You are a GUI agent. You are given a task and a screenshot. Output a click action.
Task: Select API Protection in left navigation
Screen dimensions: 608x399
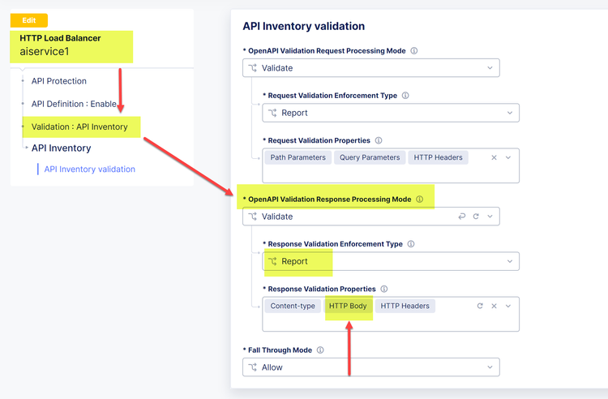pos(58,81)
